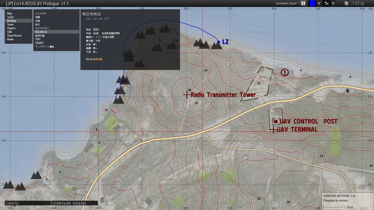The height and width of the screenshot is (210, 374).
Task: Open the CBA section
Action: [x=18, y=32]
